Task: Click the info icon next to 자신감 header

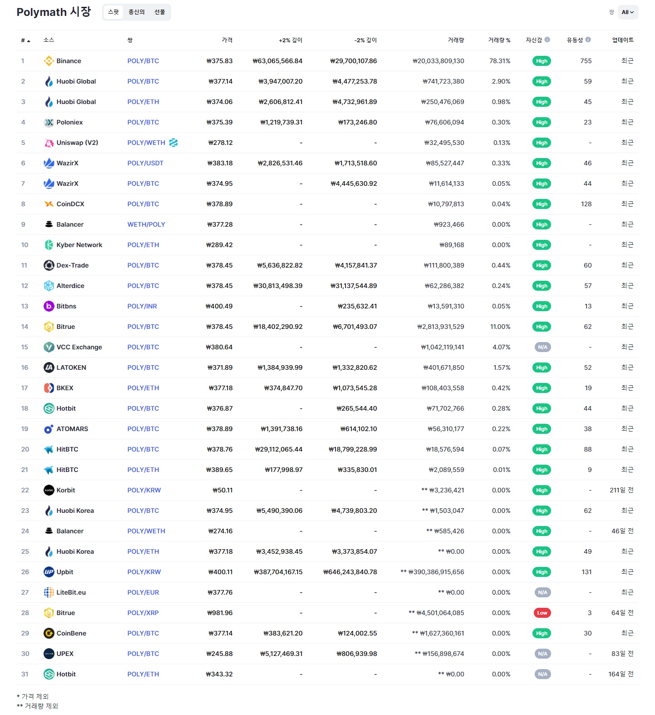Action: coord(547,40)
